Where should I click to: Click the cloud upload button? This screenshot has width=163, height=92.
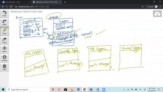tap(157, 14)
